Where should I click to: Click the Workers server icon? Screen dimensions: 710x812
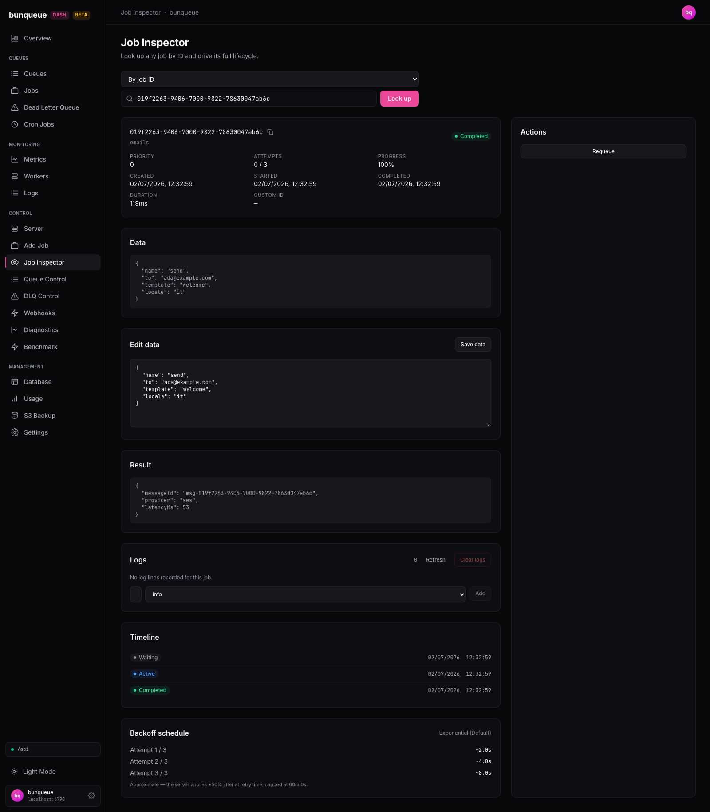[15, 176]
